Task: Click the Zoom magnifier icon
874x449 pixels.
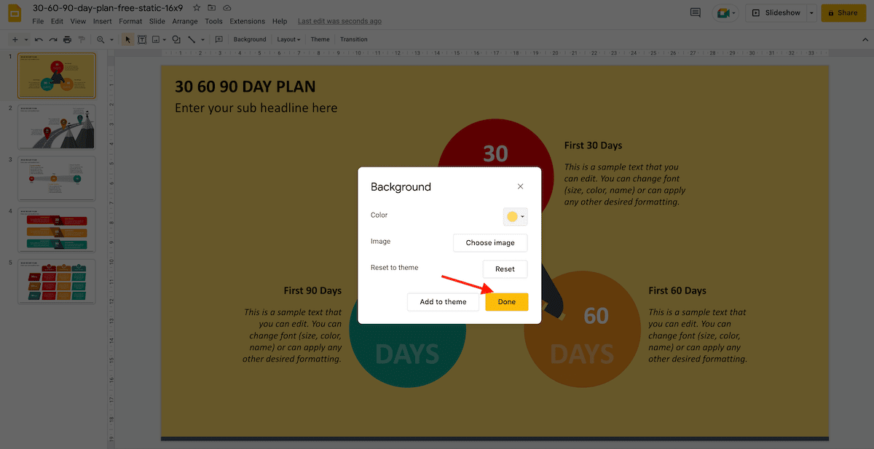Action: click(x=101, y=39)
